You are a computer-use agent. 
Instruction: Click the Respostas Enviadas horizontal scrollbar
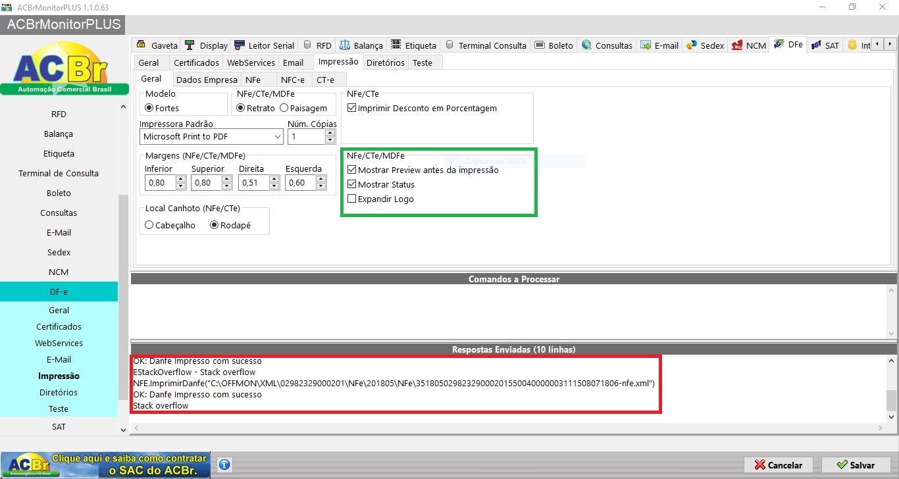pyautogui.click(x=507, y=428)
